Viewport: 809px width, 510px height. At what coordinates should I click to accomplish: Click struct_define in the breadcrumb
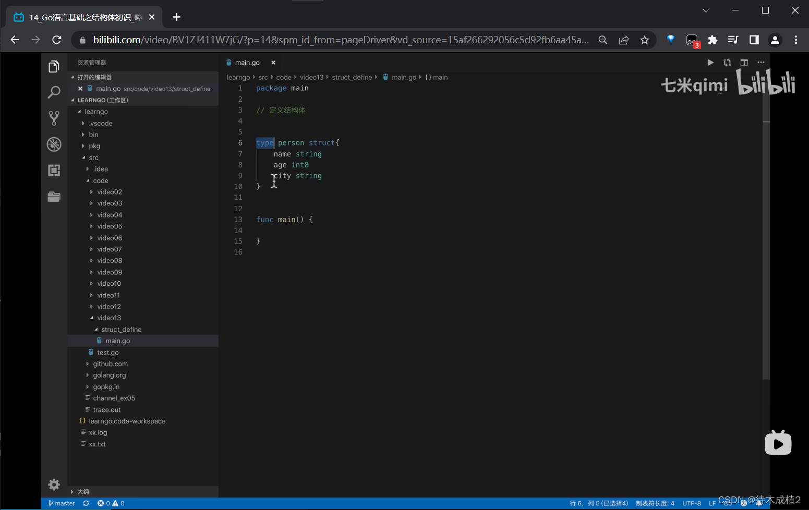pyautogui.click(x=352, y=77)
